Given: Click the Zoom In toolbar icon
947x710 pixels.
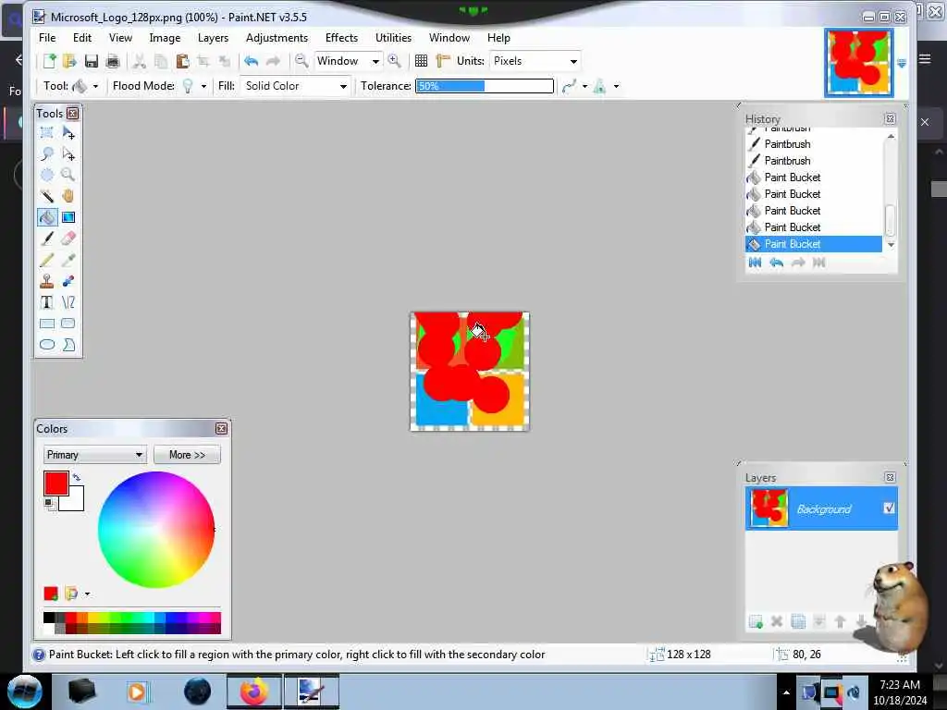Looking at the screenshot, I should point(394,61).
